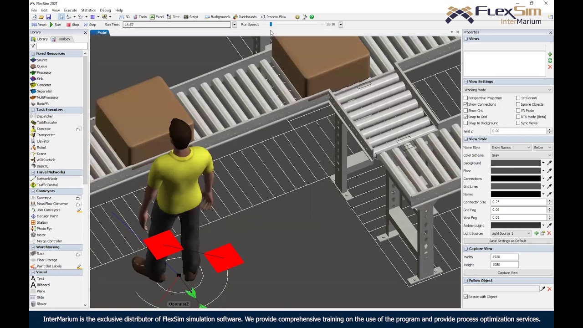Add a light source with green plus
This screenshot has width=583, height=328.
click(537, 233)
